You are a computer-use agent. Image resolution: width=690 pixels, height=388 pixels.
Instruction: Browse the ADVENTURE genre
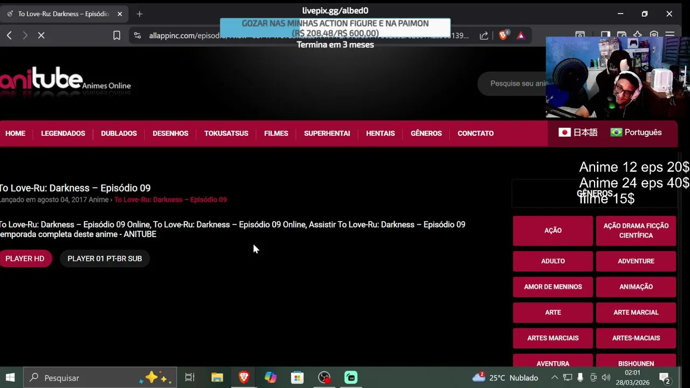click(636, 261)
